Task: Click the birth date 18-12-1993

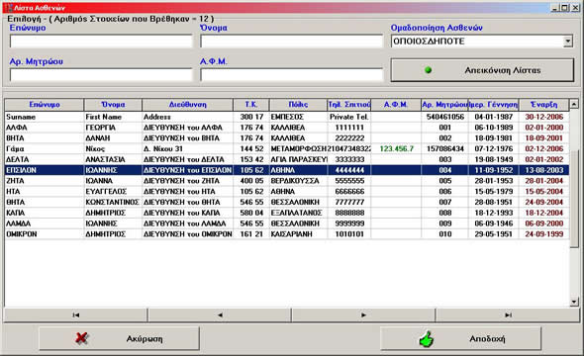Action: pos(494,213)
